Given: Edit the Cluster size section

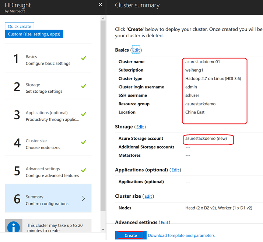Looking at the screenshot, I should click(148, 197).
